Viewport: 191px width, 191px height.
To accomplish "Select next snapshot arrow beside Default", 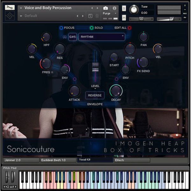I will tap(83, 16).
